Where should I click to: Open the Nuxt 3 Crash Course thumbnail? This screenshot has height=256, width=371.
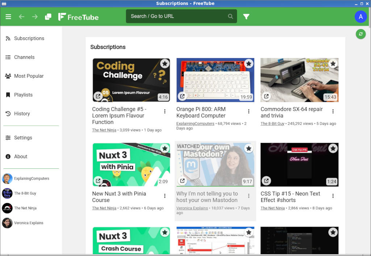131,241
